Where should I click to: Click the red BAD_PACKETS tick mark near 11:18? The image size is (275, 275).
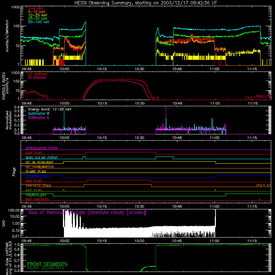(x=260, y=199)
